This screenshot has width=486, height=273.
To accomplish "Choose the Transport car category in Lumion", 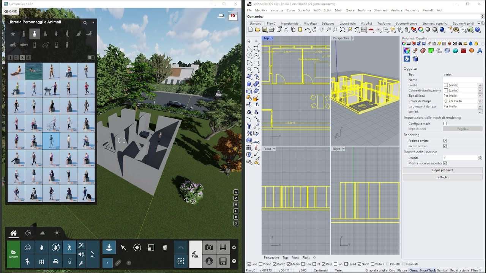I will (55, 261).
